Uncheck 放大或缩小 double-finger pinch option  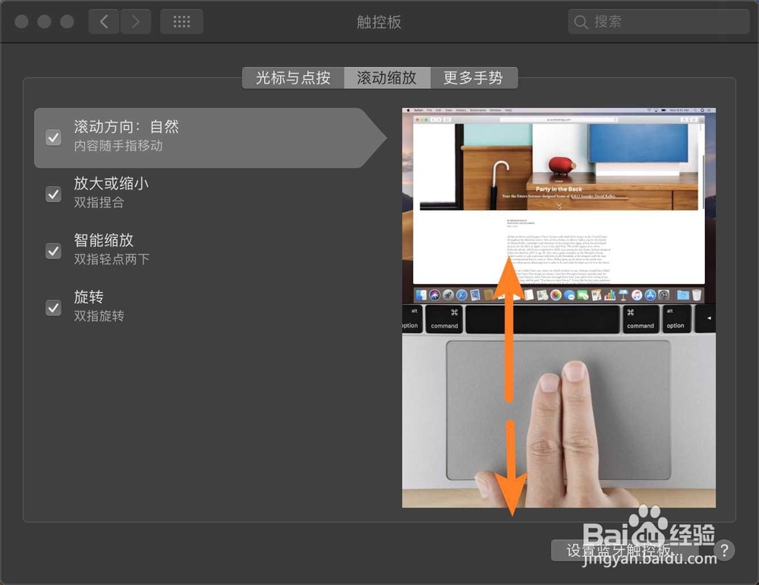tap(53, 194)
